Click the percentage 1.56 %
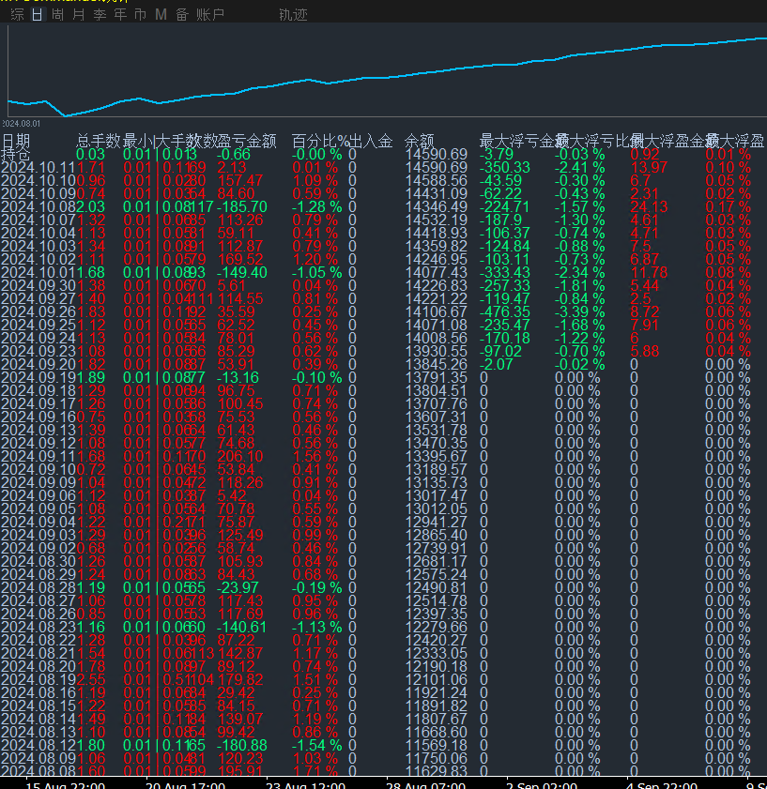 coord(315,456)
